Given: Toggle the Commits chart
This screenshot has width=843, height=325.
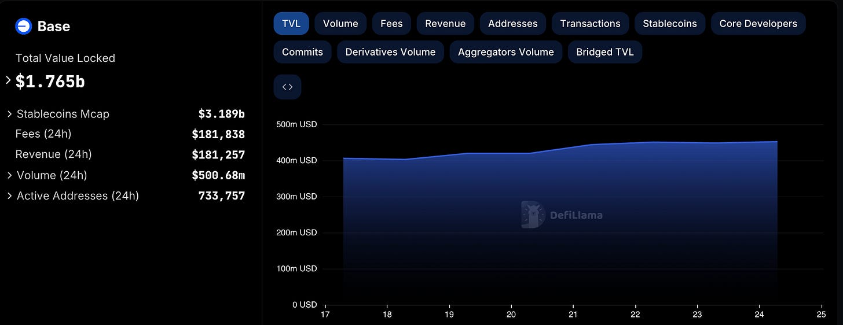Looking at the screenshot, I should pyautogui.click(x=302, y=52).
